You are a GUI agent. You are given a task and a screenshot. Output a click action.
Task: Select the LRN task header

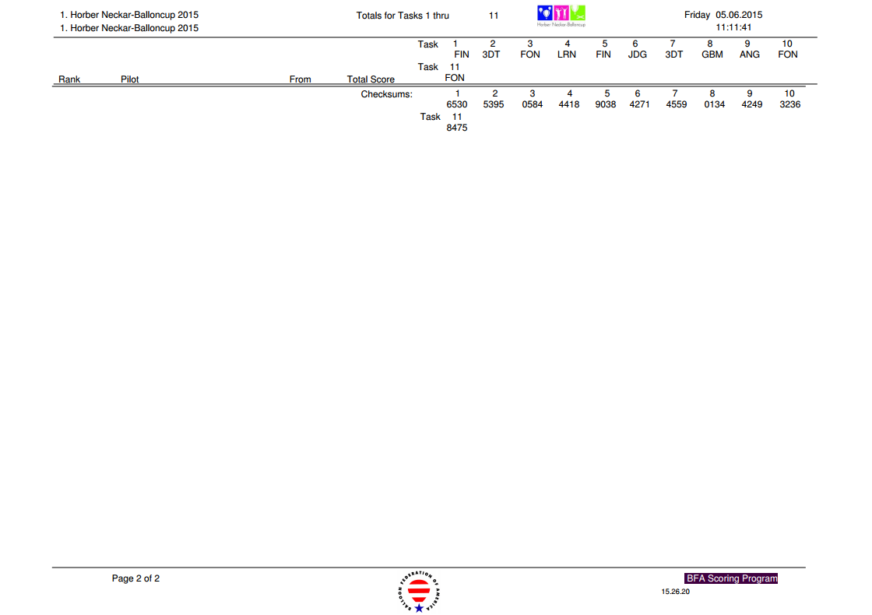pos(567,54)
